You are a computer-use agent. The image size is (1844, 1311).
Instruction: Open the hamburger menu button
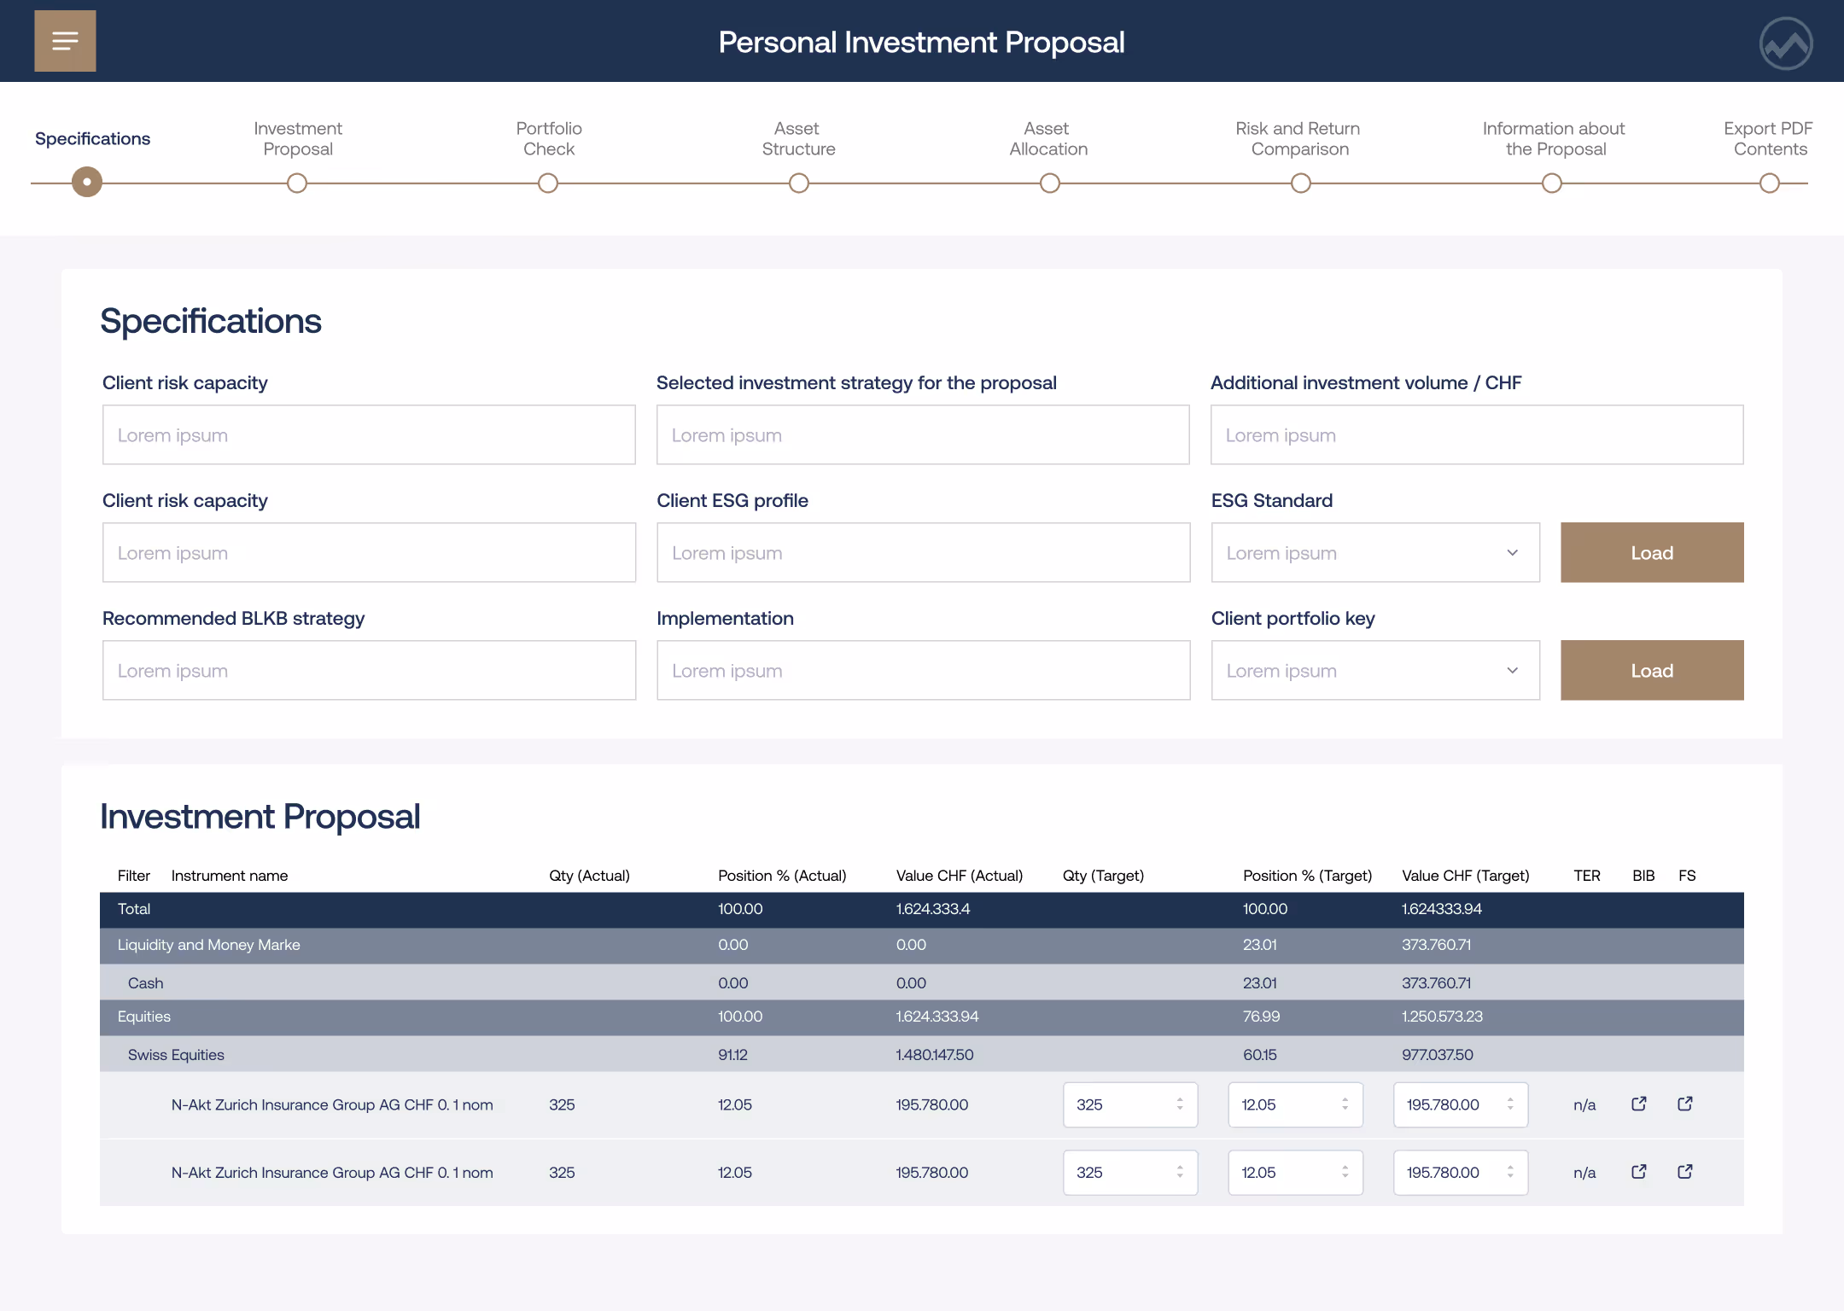65,41
